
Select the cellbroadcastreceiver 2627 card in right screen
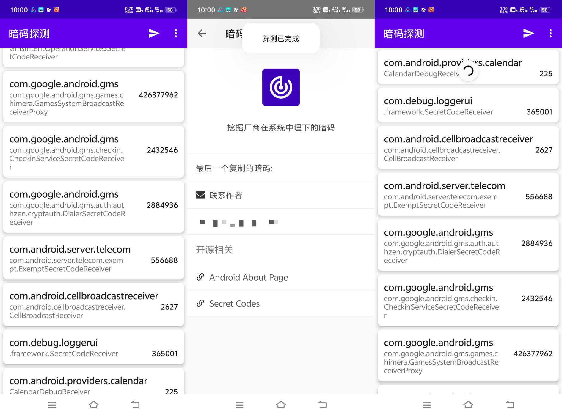coord(468,148)
